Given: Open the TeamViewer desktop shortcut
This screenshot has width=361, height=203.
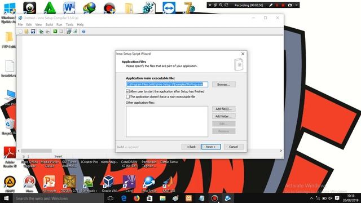Looking at the screenshot, I should click(x=169, y=8).
